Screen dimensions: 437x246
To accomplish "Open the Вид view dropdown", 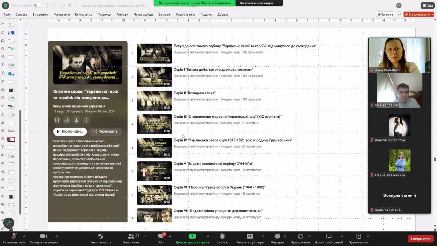I will (x=427, y=5).
